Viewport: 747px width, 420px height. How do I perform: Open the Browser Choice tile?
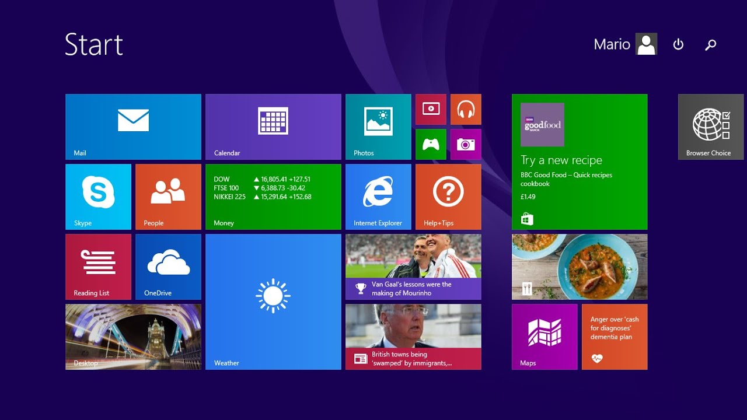(x=711, y=127)
